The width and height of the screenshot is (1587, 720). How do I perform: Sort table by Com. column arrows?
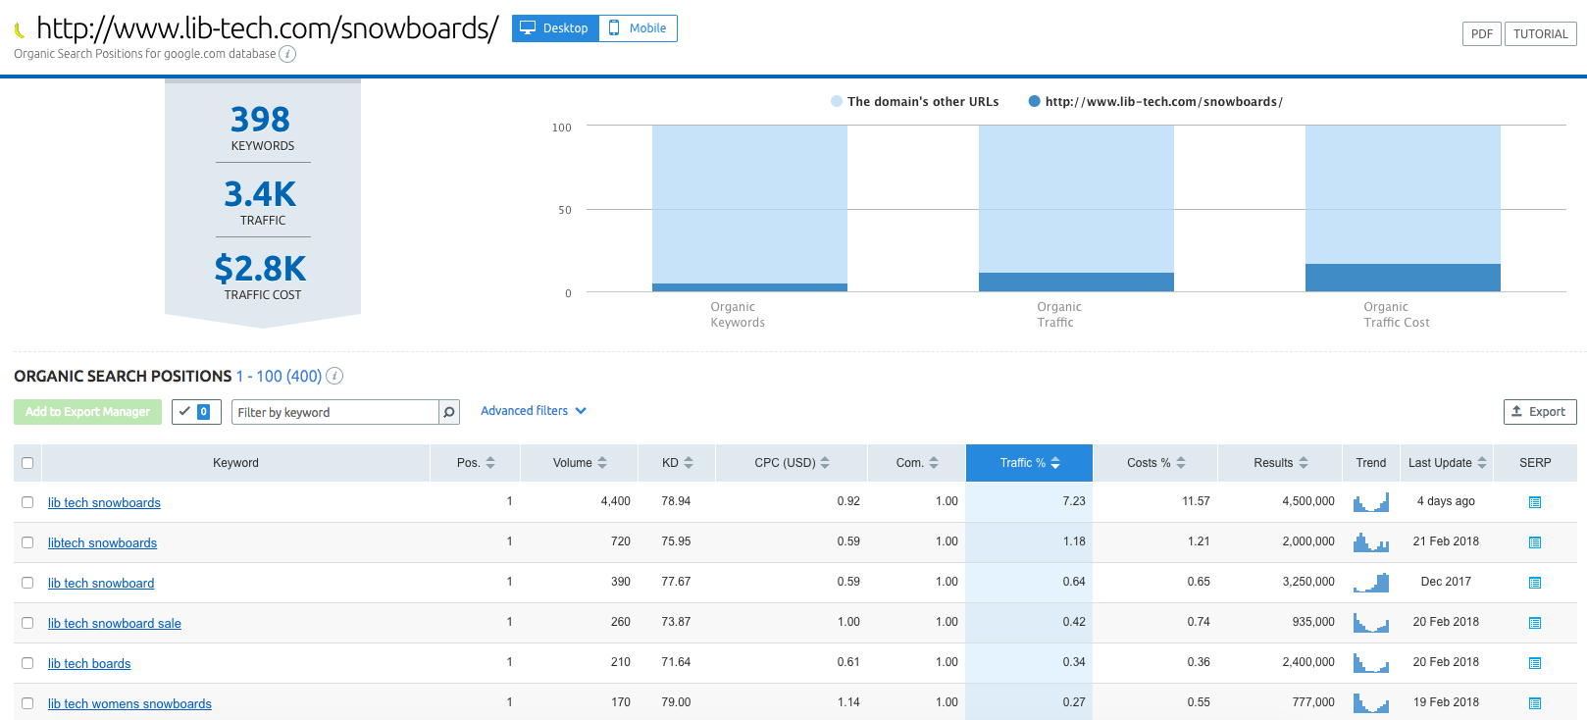(934, 463)
